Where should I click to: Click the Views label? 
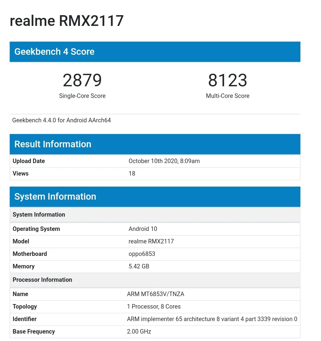pos(21,173)
